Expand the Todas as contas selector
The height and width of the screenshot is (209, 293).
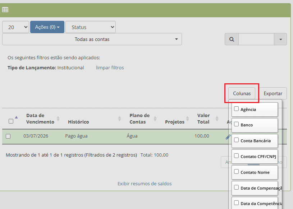pos(92,39)
